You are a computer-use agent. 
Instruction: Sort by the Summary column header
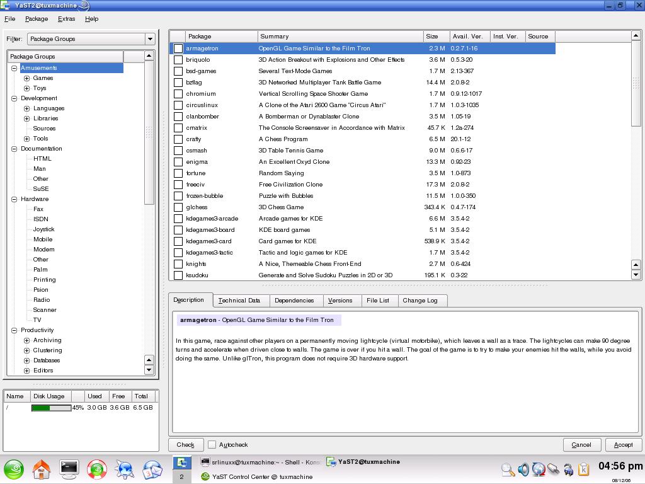click(x=341, y=36)
